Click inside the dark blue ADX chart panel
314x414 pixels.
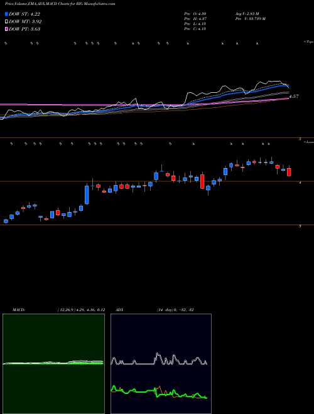[161, 364]
